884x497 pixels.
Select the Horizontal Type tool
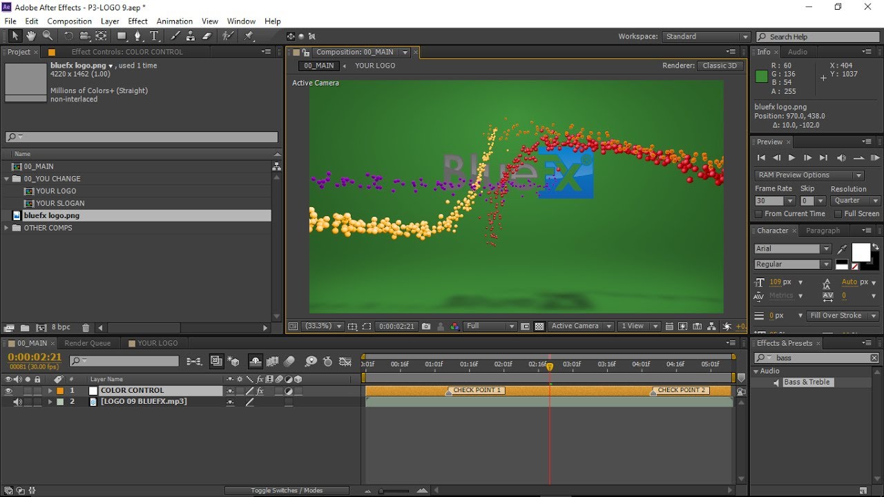coord(154,36)
